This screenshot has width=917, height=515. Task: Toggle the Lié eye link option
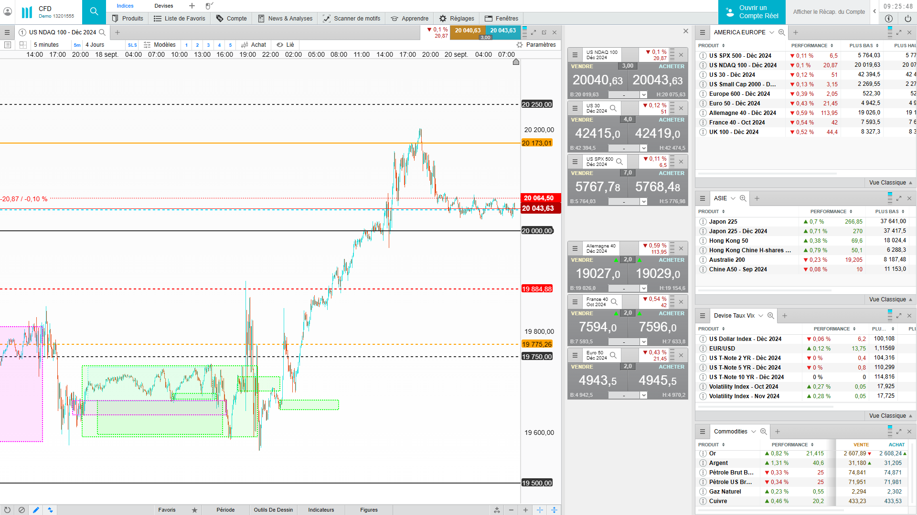point(286,45)
